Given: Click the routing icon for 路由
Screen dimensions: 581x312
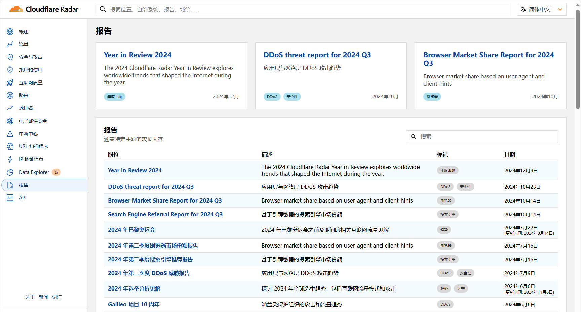Looking at the screenshot, I should [x=10, y=95].
